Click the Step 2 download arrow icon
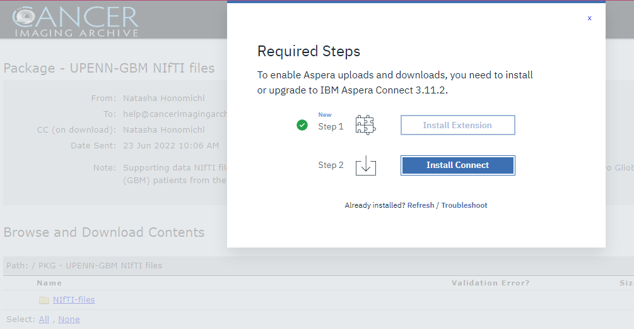The width and height of the screenshot is (634, 329). (365, 165)
